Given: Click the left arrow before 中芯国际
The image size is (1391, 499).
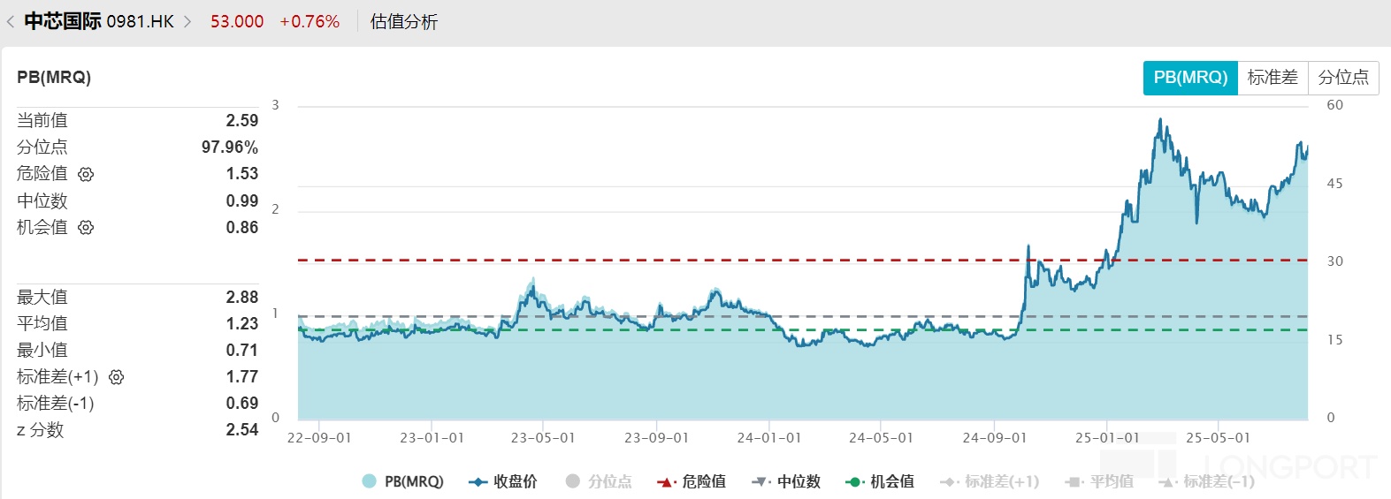Looking at the screenshot, I should click(x=11, y=22).
